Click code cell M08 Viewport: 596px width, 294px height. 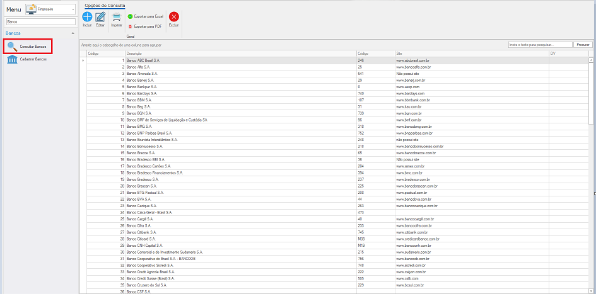click(x=375, y=239)
